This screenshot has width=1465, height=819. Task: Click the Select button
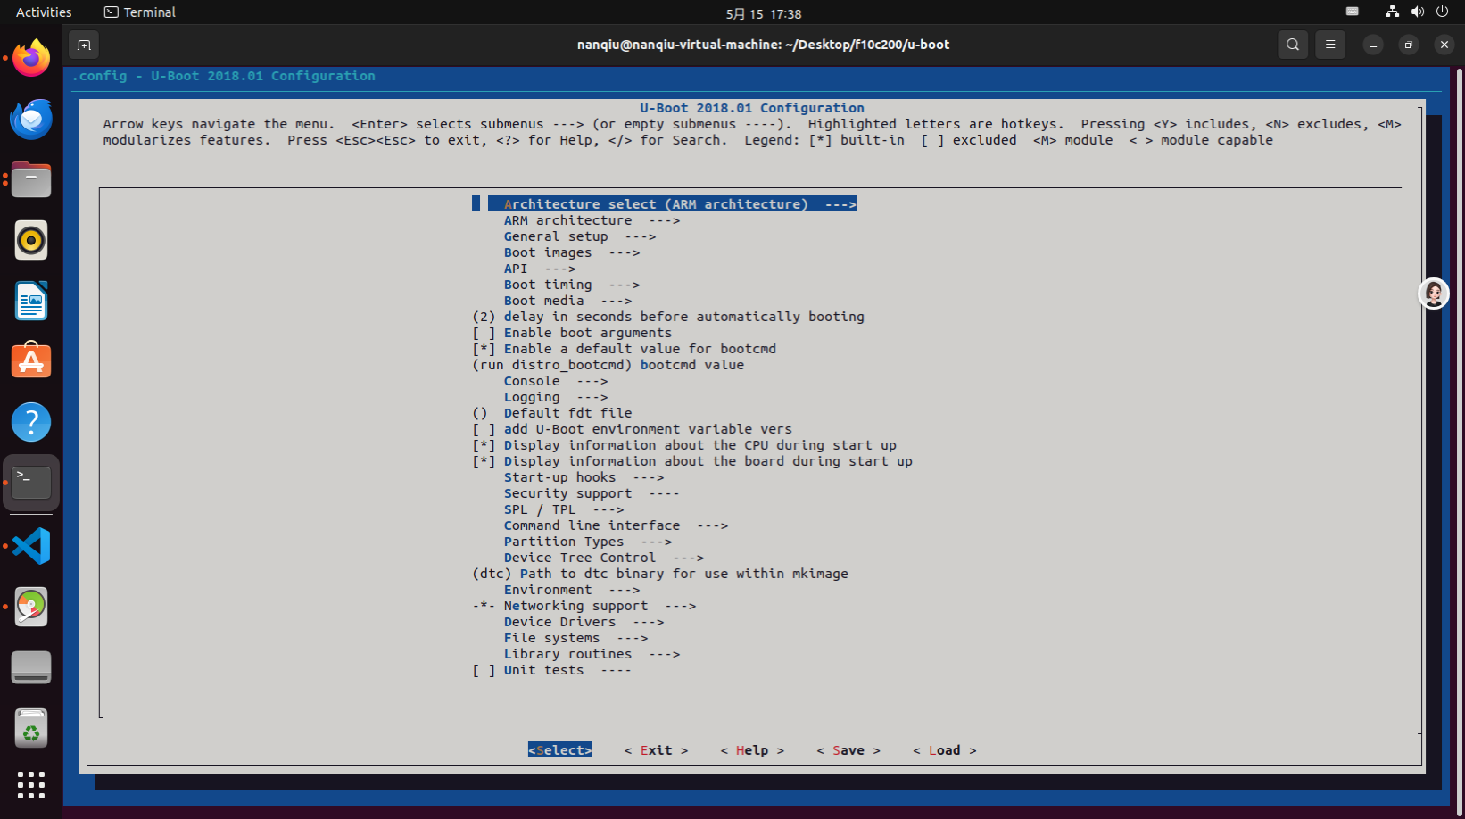coord(560,750)
